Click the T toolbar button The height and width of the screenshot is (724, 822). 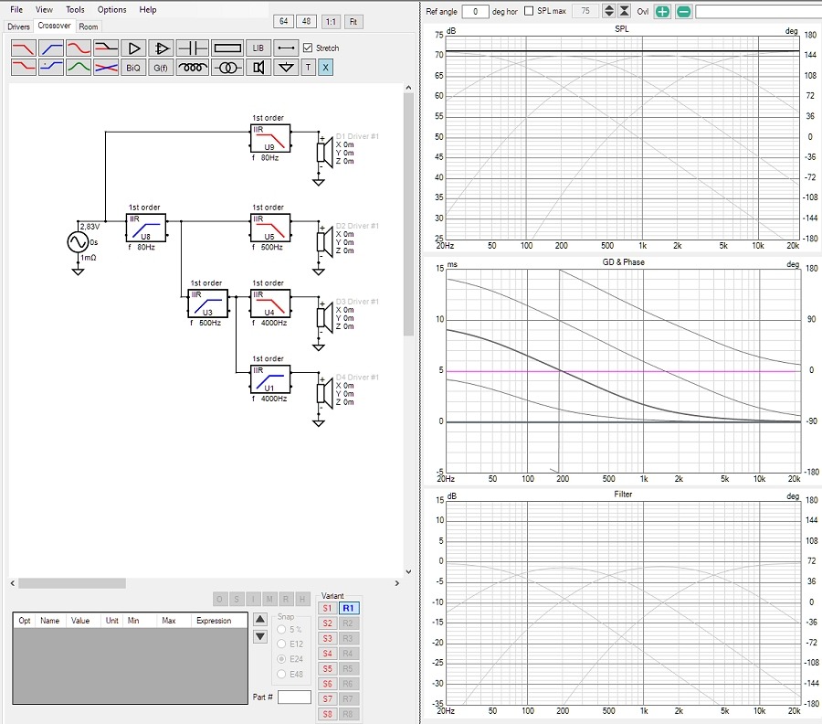pyautogui.click(x=309, y=67)
